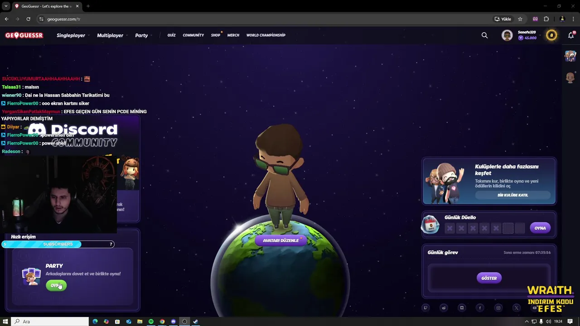Click BİR KULÜBE KATIL button
580x326 pixels.
512,195
